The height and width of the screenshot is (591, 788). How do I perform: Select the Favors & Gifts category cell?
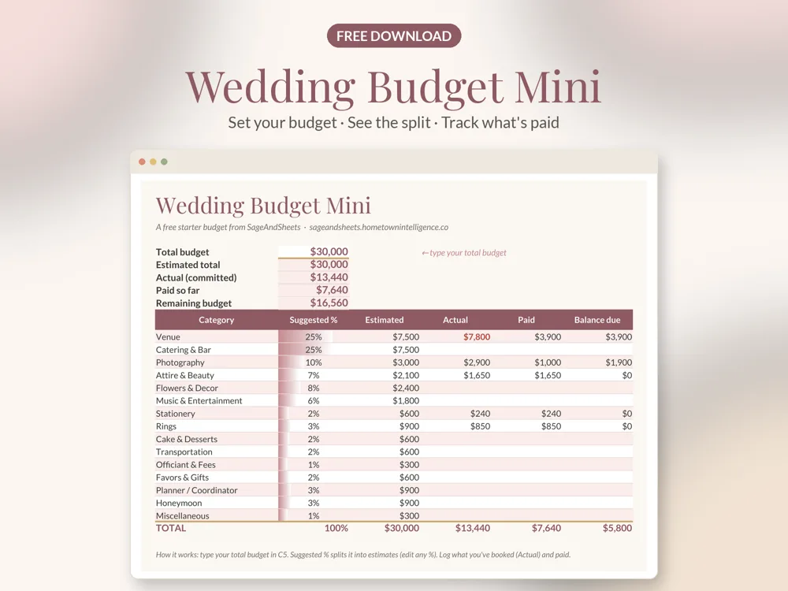click(x=216, y=478)
